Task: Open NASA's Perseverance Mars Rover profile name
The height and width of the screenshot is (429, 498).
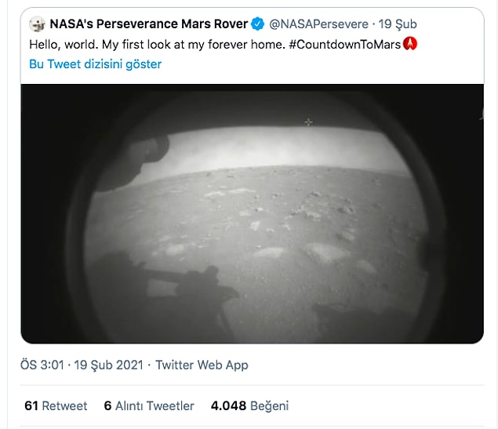Action: click(149, 24)
